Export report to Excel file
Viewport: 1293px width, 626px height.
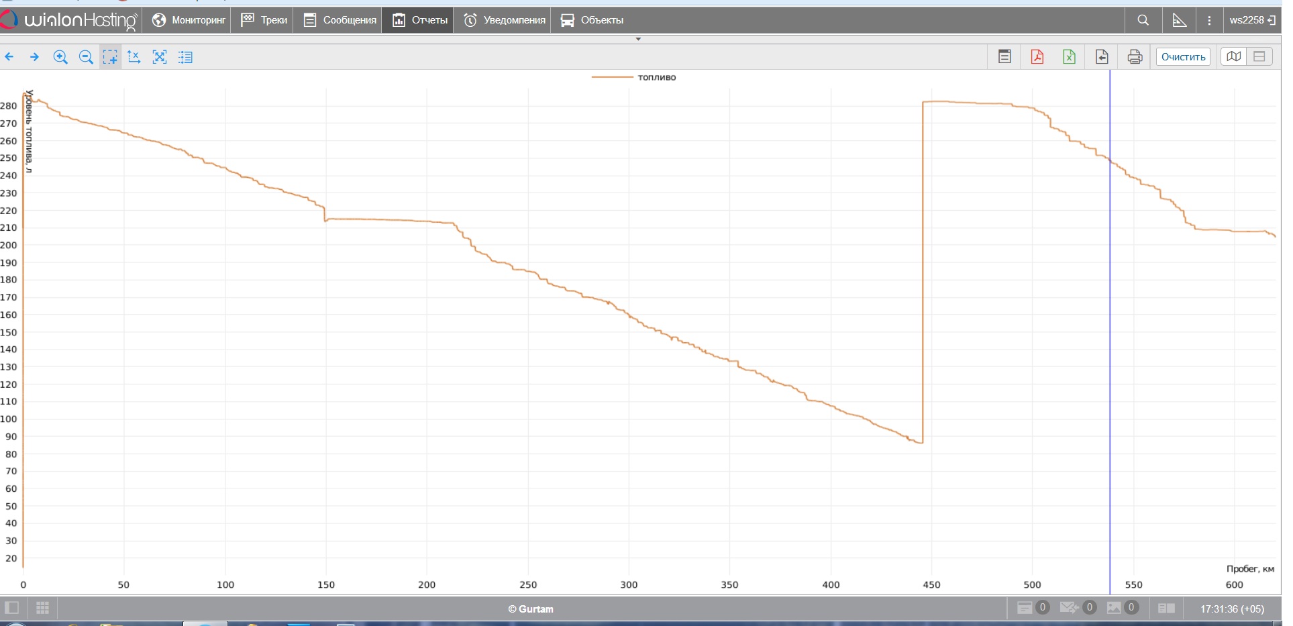(1070, 57)
